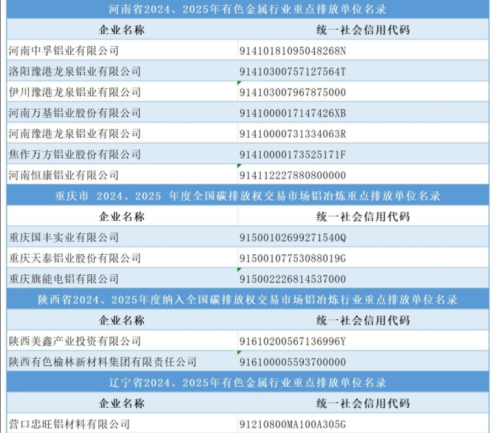Click the code 916100005593700000

[292, 362]
